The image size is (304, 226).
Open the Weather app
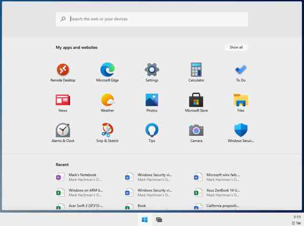click(107, 103)
